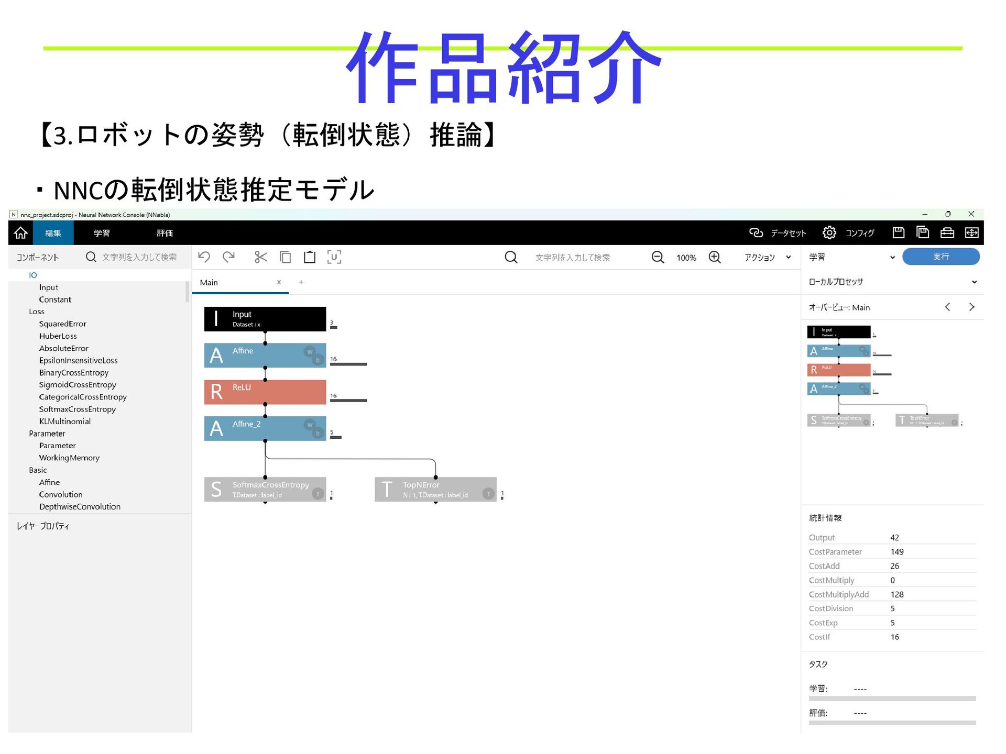The height and width of the screenshot is (754, 1006).
Task: Select SoftmaxCrossEntropy in component list
Action: pos(77,409)
